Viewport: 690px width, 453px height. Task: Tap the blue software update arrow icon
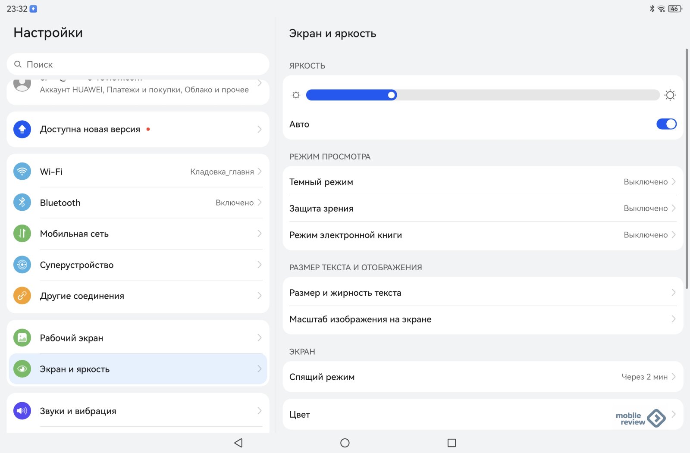click(x=22, y=129)
